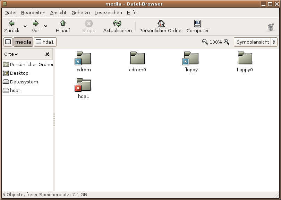The height and width of the screenshot is (200, 281).
Task: Expand the Zurück history dropdown arrow
Action: (x=25, y=26)
